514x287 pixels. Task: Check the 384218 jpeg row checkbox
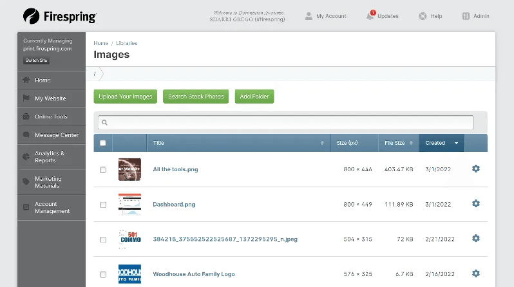pos(103,239)
